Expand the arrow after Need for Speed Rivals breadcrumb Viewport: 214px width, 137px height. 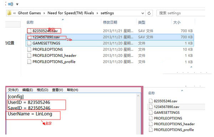(x=97, y=13)
